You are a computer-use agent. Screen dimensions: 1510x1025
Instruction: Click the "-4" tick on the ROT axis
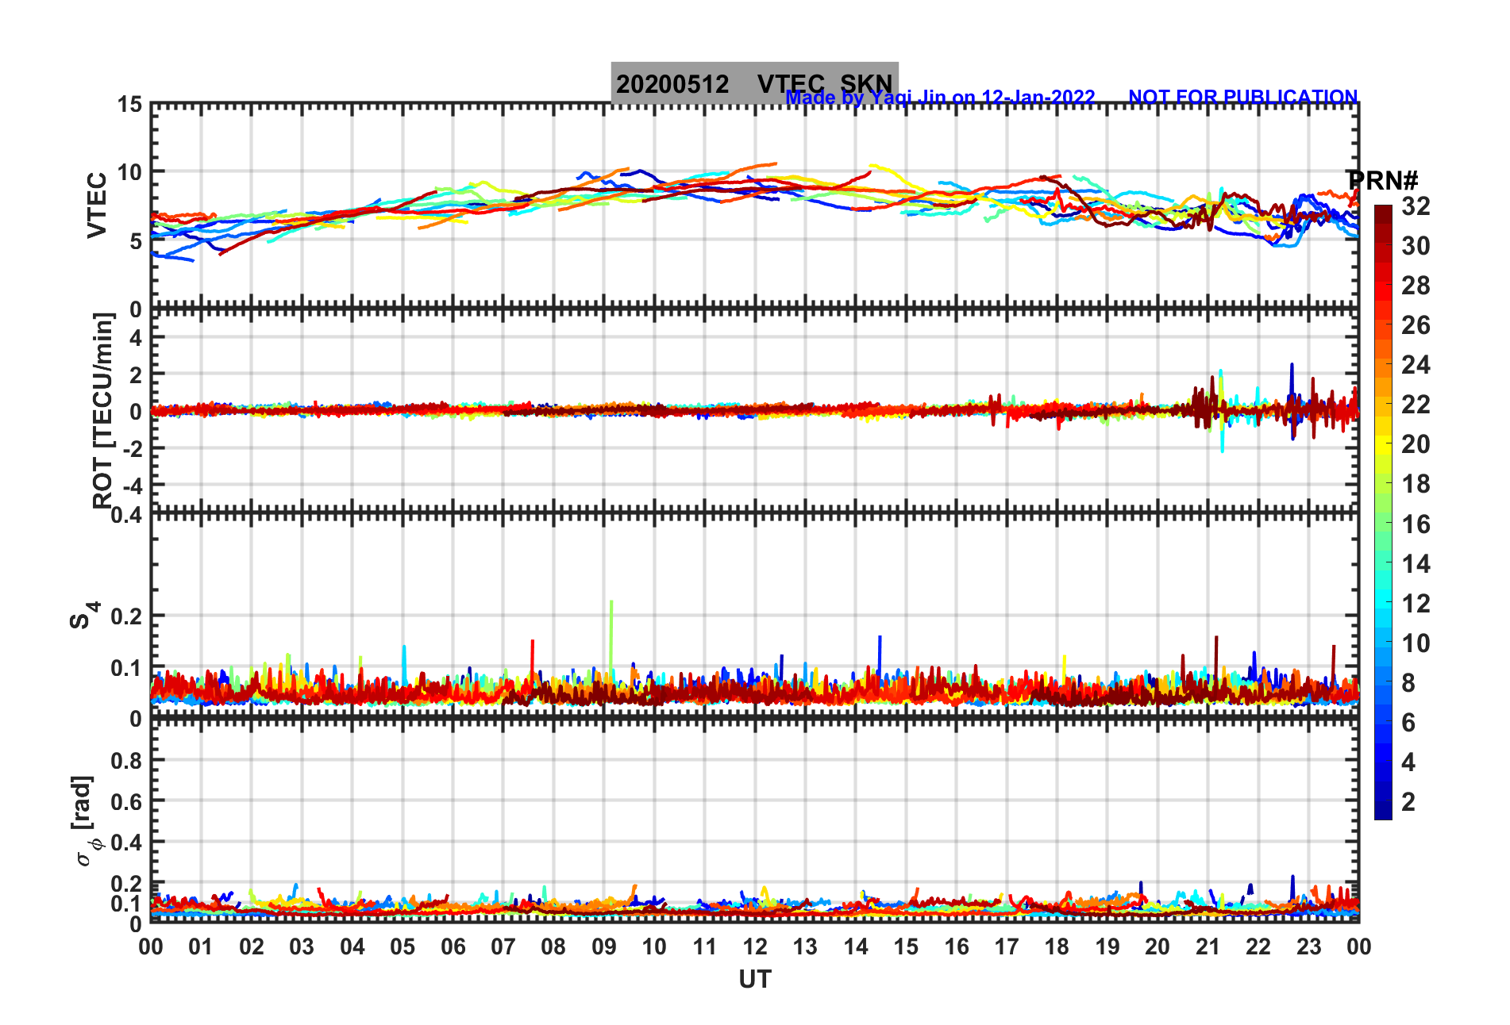132,485
